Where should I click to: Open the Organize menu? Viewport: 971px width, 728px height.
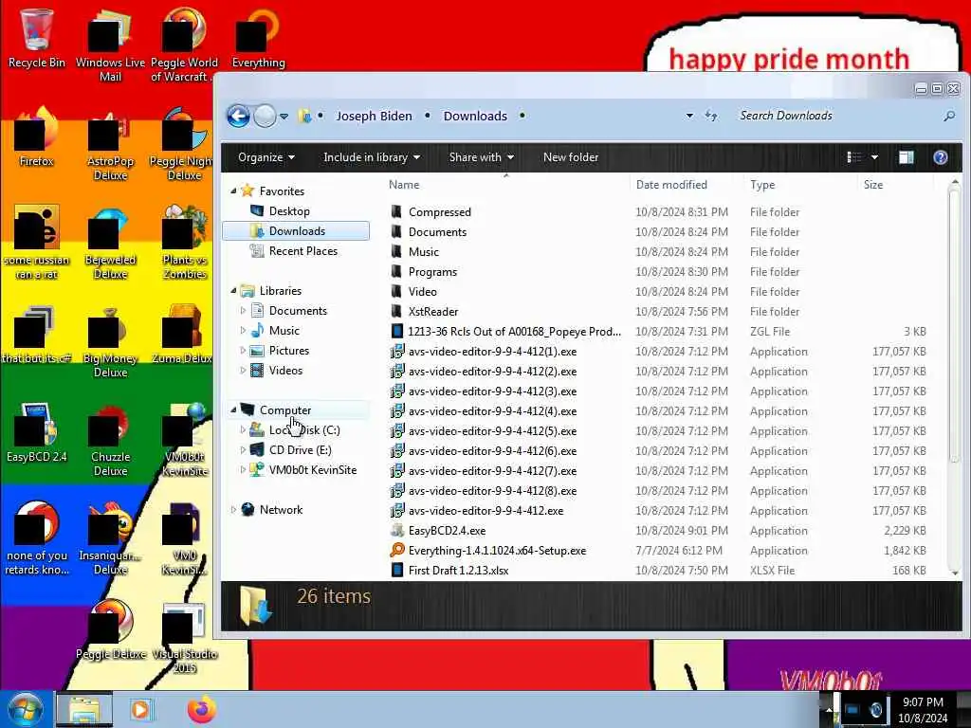click(266, 157)
